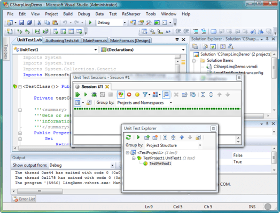Open the funnel filter dropdown in session
The image size is (280, 213).
coord(146,95)
